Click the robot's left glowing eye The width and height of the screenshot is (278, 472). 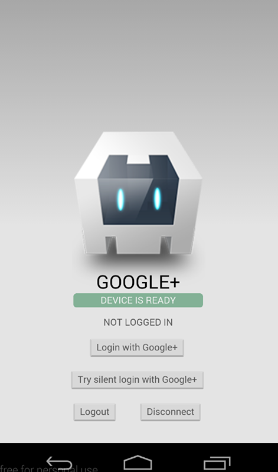(120, 199)
